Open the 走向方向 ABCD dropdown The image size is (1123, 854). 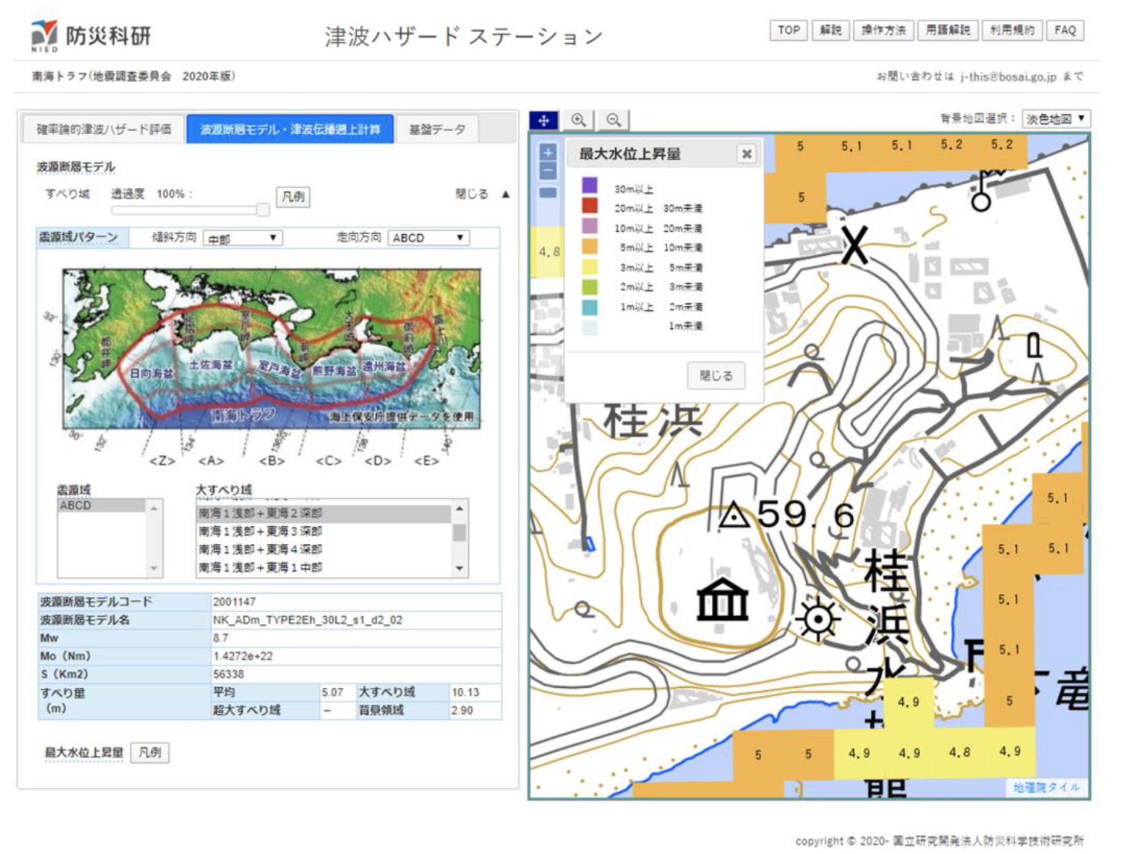pos(428,238)
